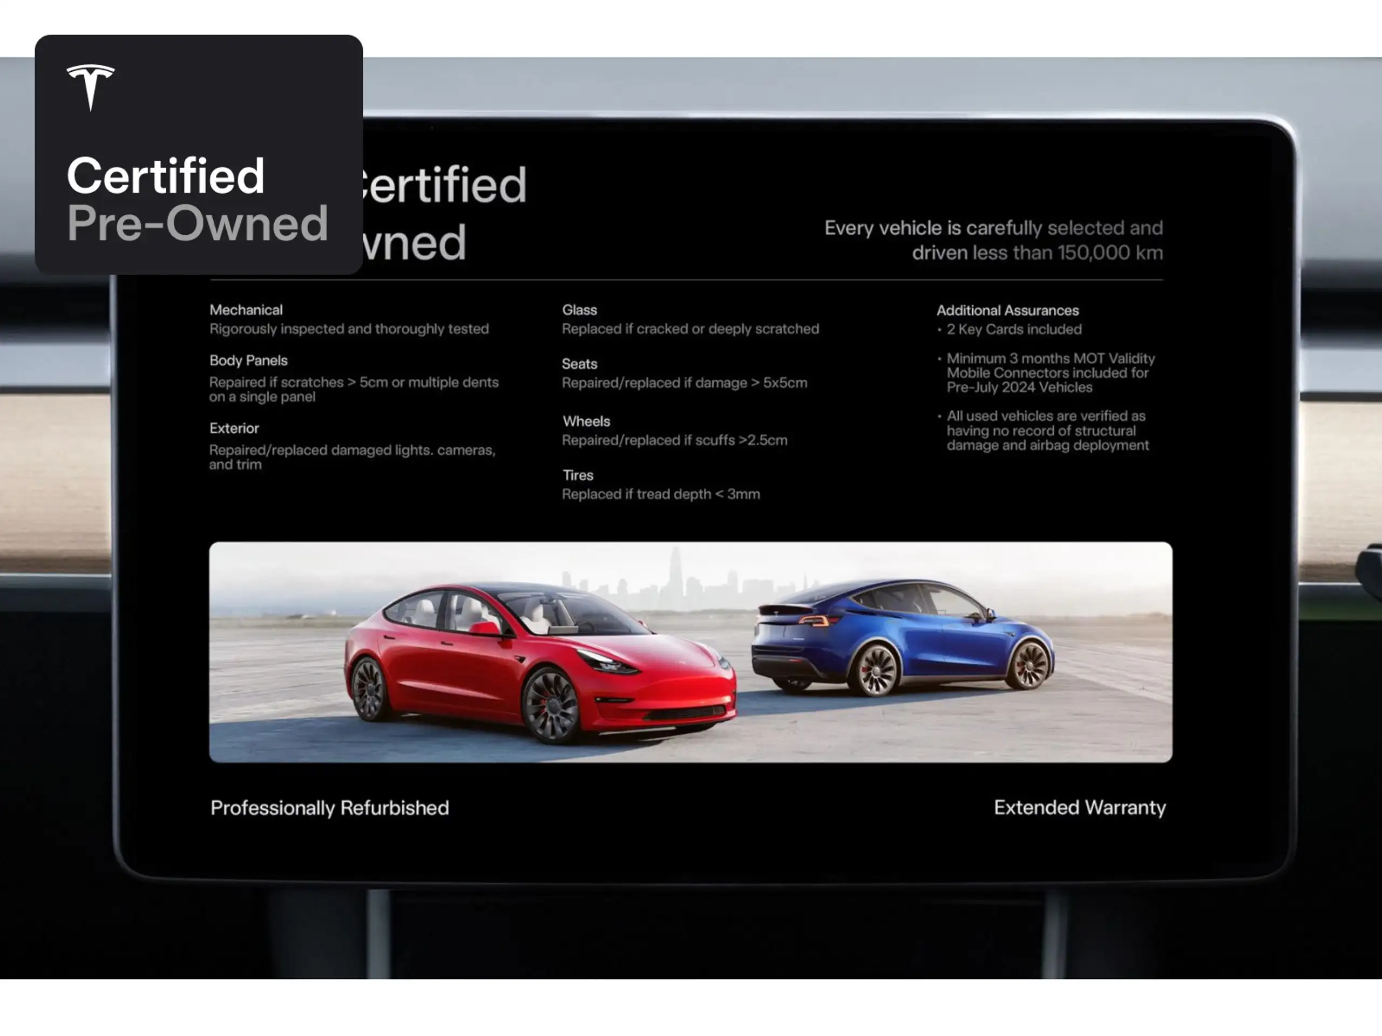The image size is (1382, 1036).
Task: Select the "Repaired if scratches > 5cm" description
Action: pyautogui.click(x=354, y=389)
